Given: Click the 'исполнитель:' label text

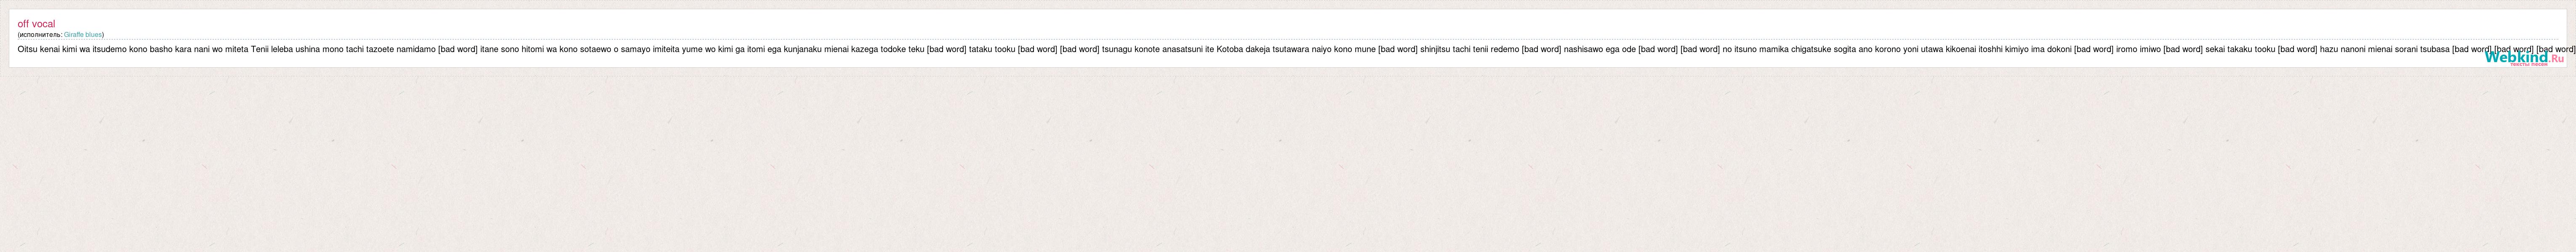Looking at the screenshot, I should pyautogui.click(x=41, y=35).
